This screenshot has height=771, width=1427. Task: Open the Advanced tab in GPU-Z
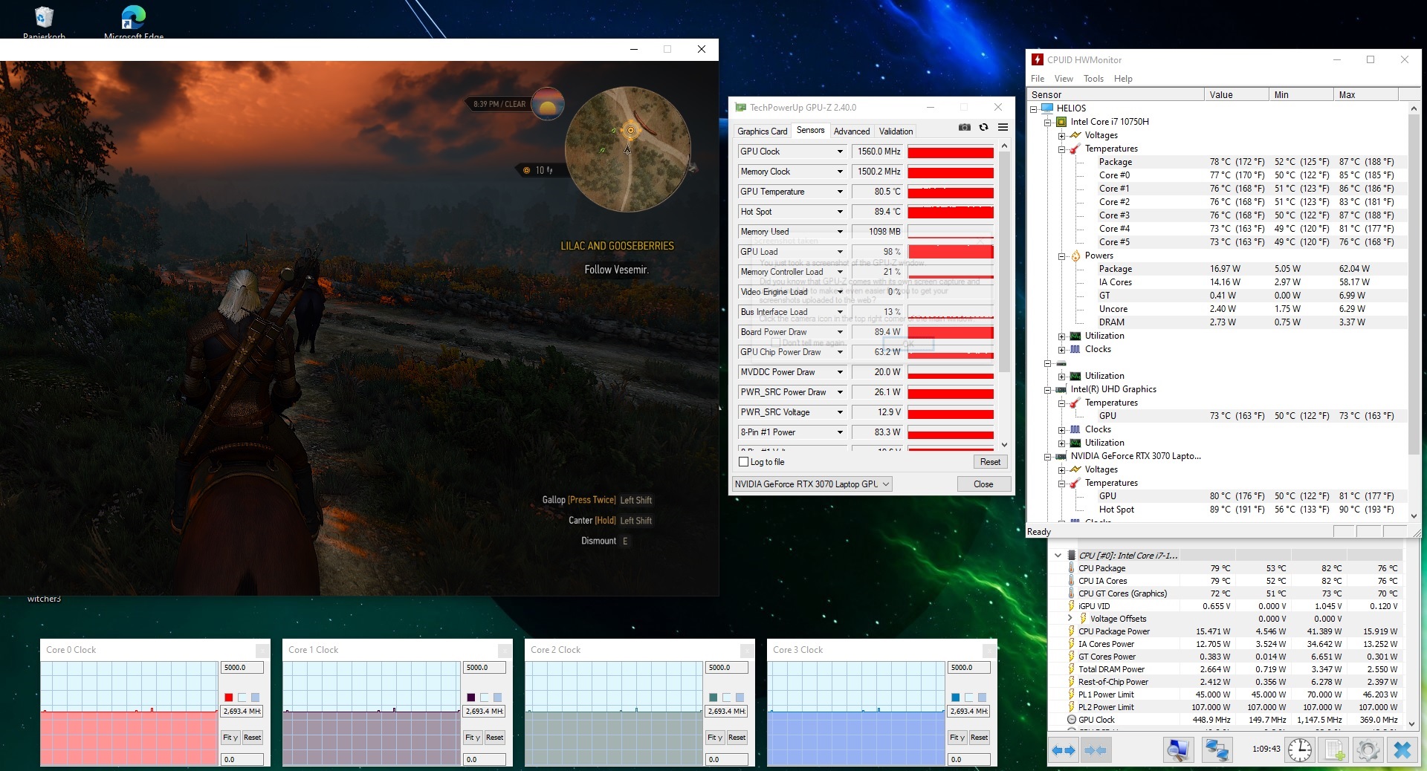pos(852,131)
